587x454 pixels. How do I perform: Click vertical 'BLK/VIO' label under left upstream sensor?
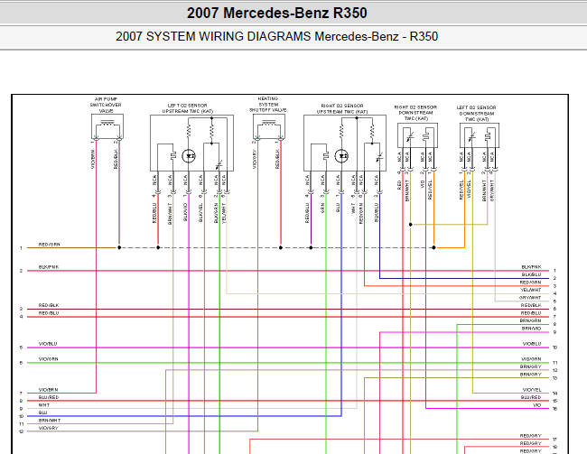(185, 213)
